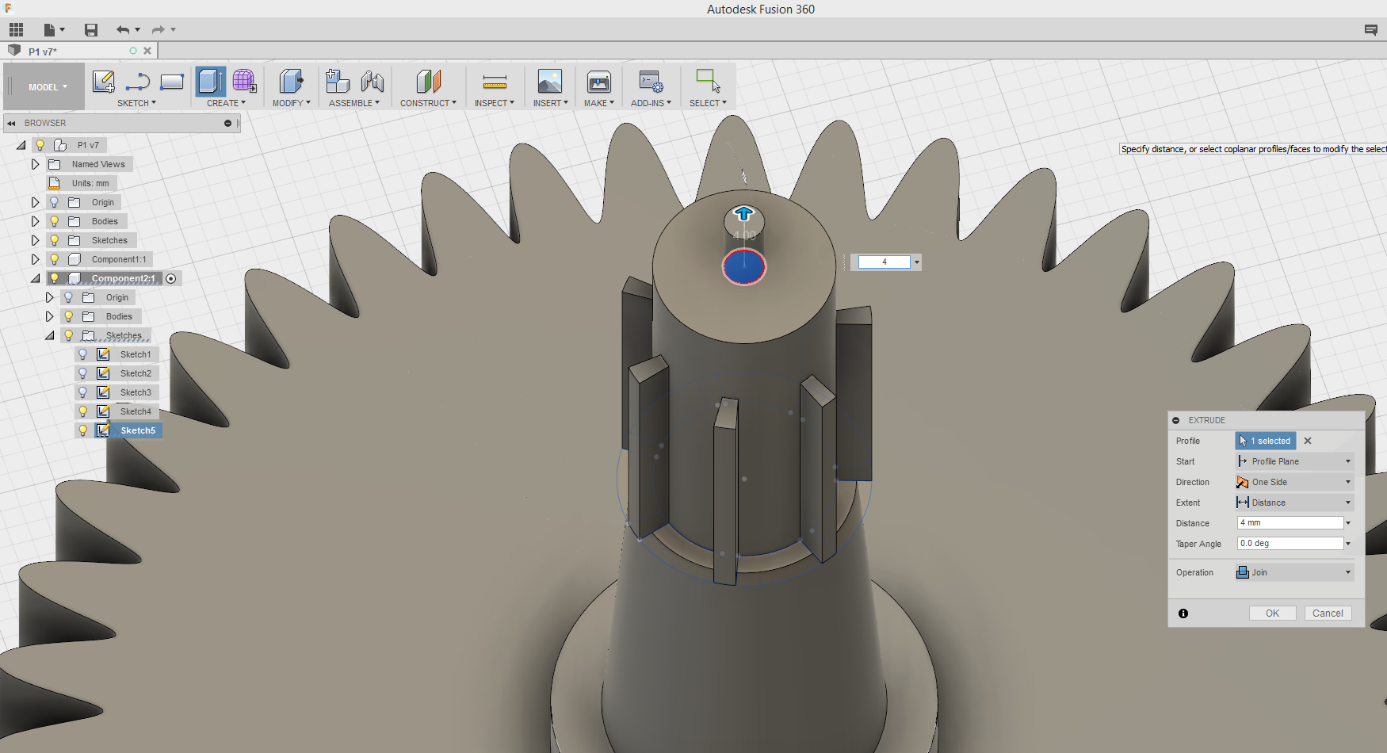The image size is (1387, 753).
Task: Expand the Named Views folder
Action: click(35, 164)
